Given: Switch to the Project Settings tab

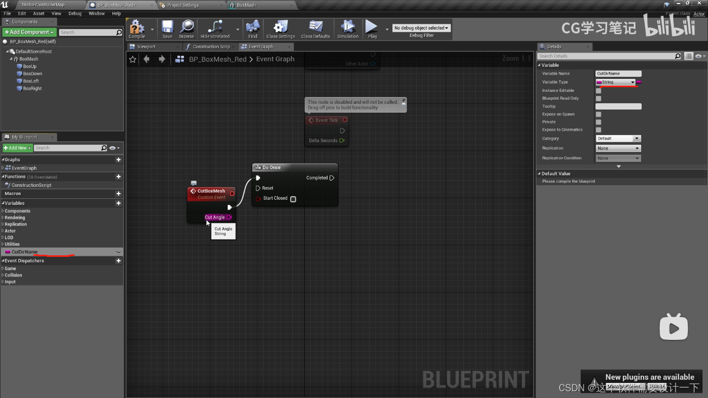Looking at the screenshot, I should [183, 5].
